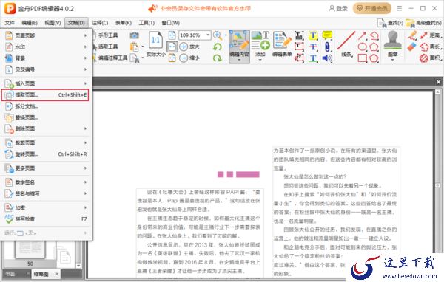Choose Extract Pages (提取页面) menu entry

45,95
